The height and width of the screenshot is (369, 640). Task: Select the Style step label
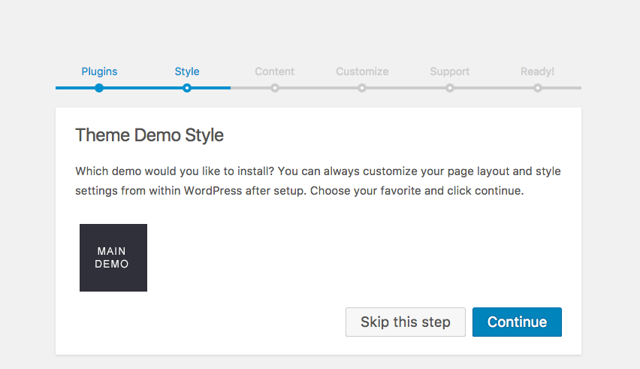pos(187,71)
